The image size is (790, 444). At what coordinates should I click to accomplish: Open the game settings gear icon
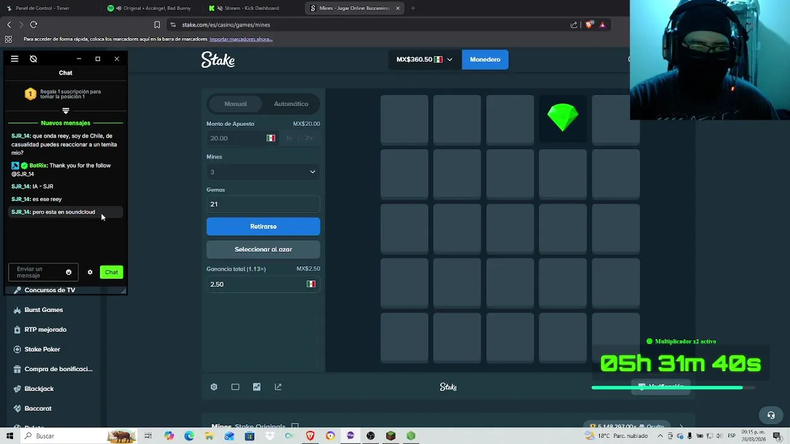[214, 387]
